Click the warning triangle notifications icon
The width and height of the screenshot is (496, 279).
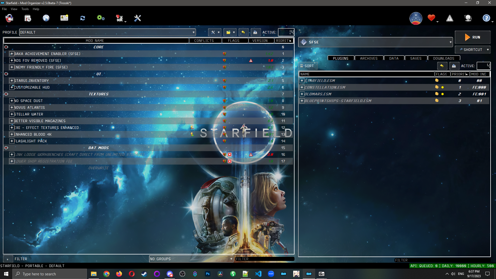tap(450, 18)
